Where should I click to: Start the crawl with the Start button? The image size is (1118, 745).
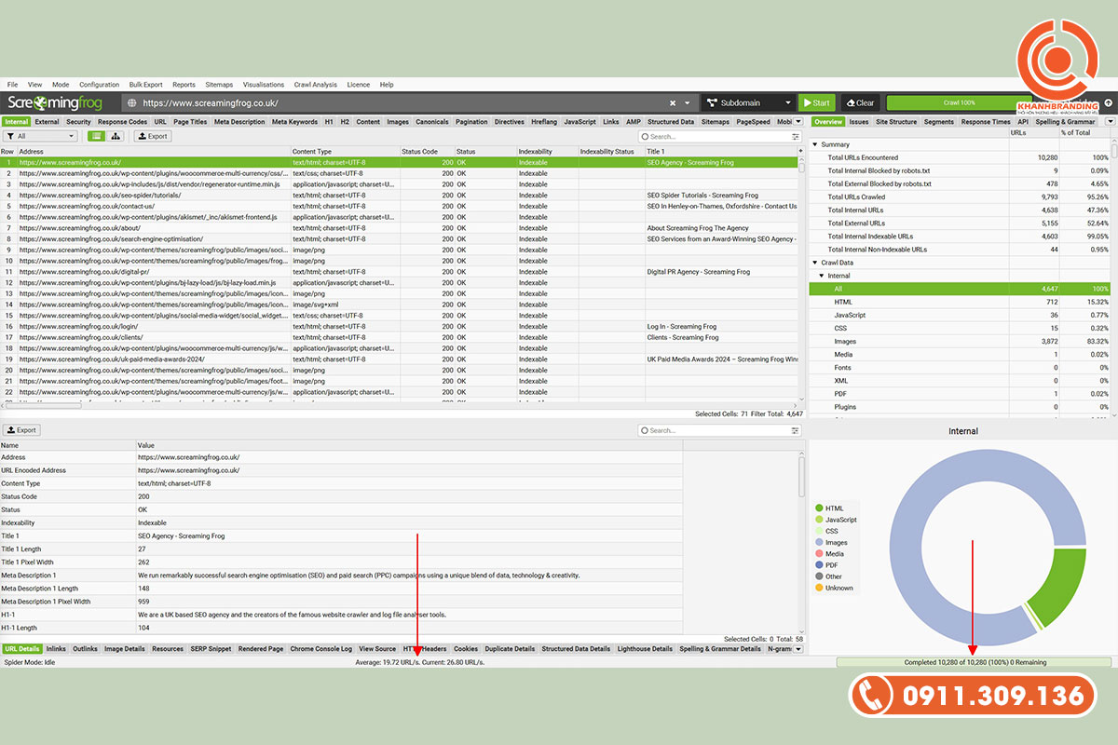tap(818, 103)
